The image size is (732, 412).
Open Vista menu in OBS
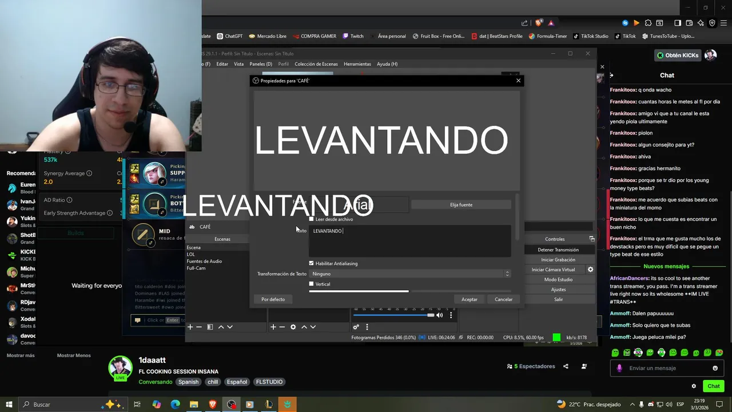pos(238,64)
